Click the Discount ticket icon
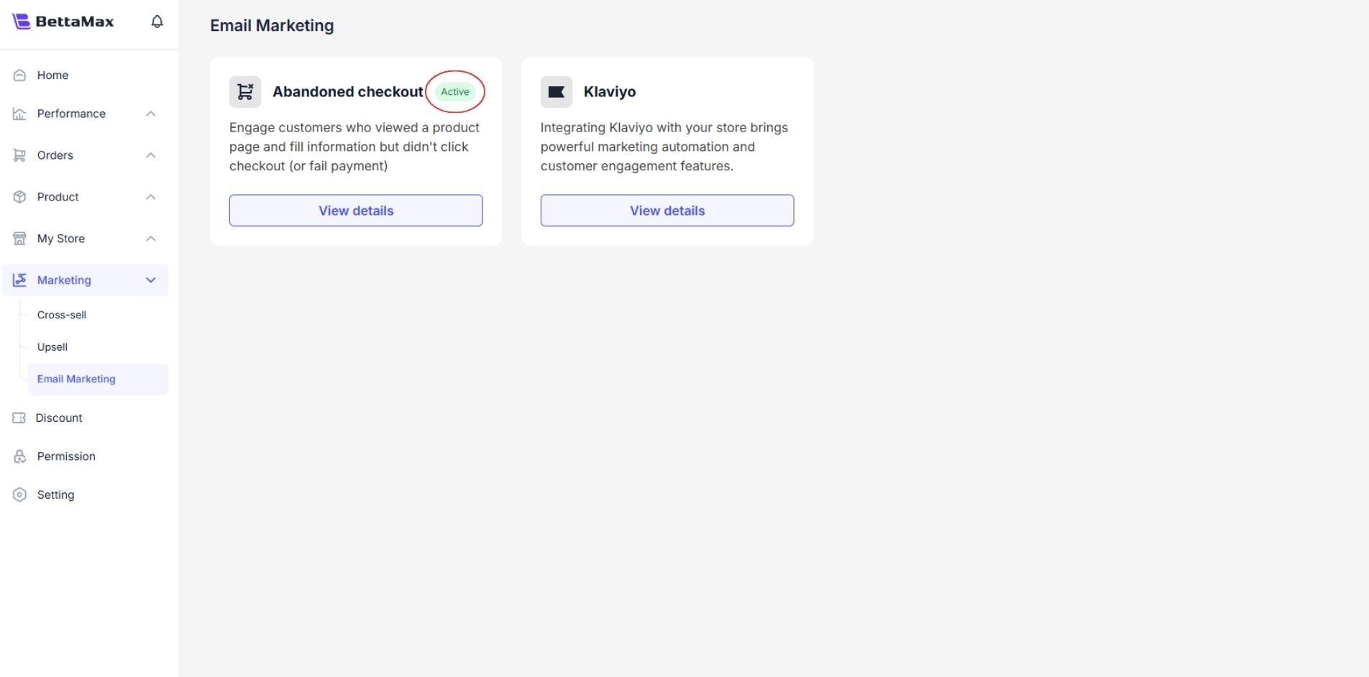Viewport: 1369px width, 677px height. tap(19, 418)
